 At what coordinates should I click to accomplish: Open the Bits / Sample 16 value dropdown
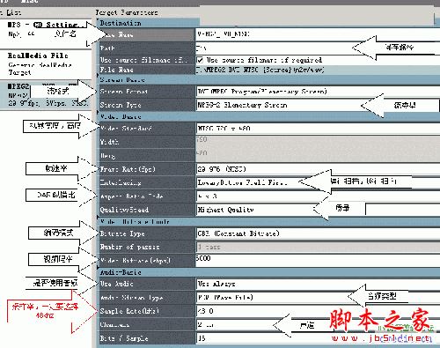[318, 338]
